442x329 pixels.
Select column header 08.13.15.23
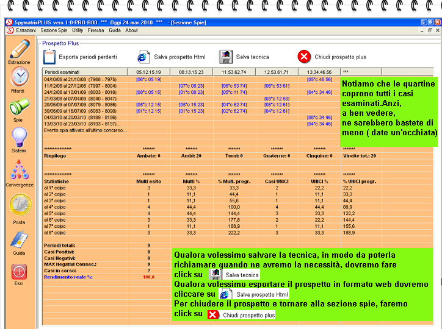point(192,72)
